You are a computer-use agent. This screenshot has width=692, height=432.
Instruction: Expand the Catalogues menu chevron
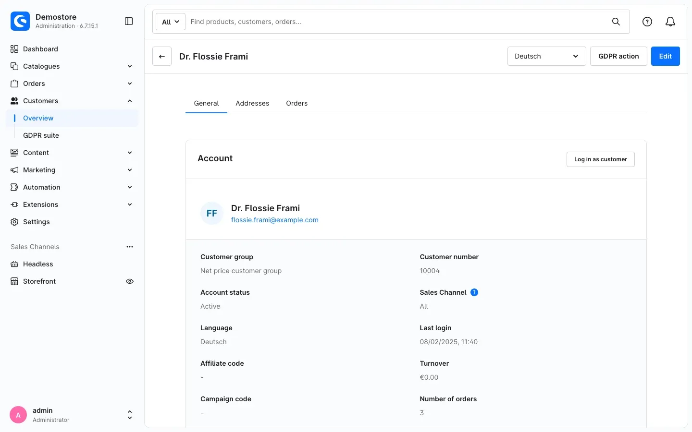(130, 66)
